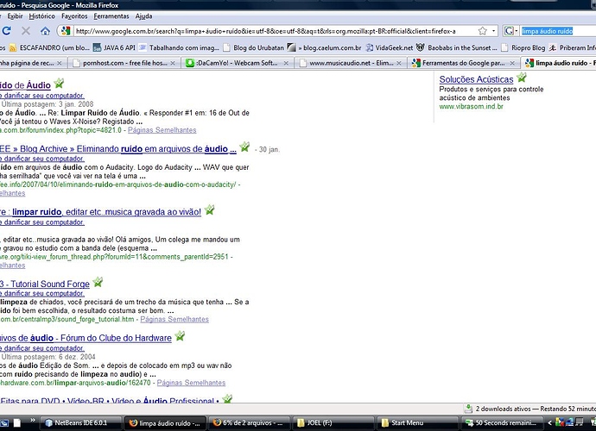Open limpar ruido, editar etc musica gravada result
This screenshot has height=431, width=596.
click(x=101, y=212)
